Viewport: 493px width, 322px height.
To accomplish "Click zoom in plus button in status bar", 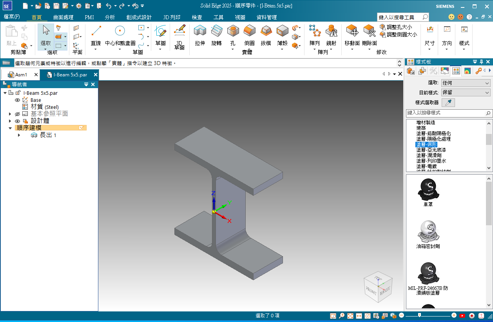I will tap(454, 316).
